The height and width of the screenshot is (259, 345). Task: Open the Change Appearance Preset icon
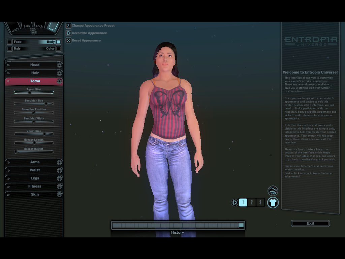tap(69, 26)
